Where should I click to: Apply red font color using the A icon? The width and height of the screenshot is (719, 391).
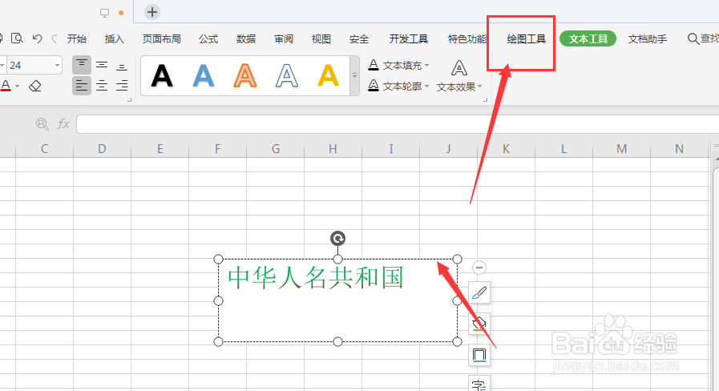[x=6, y=86]
